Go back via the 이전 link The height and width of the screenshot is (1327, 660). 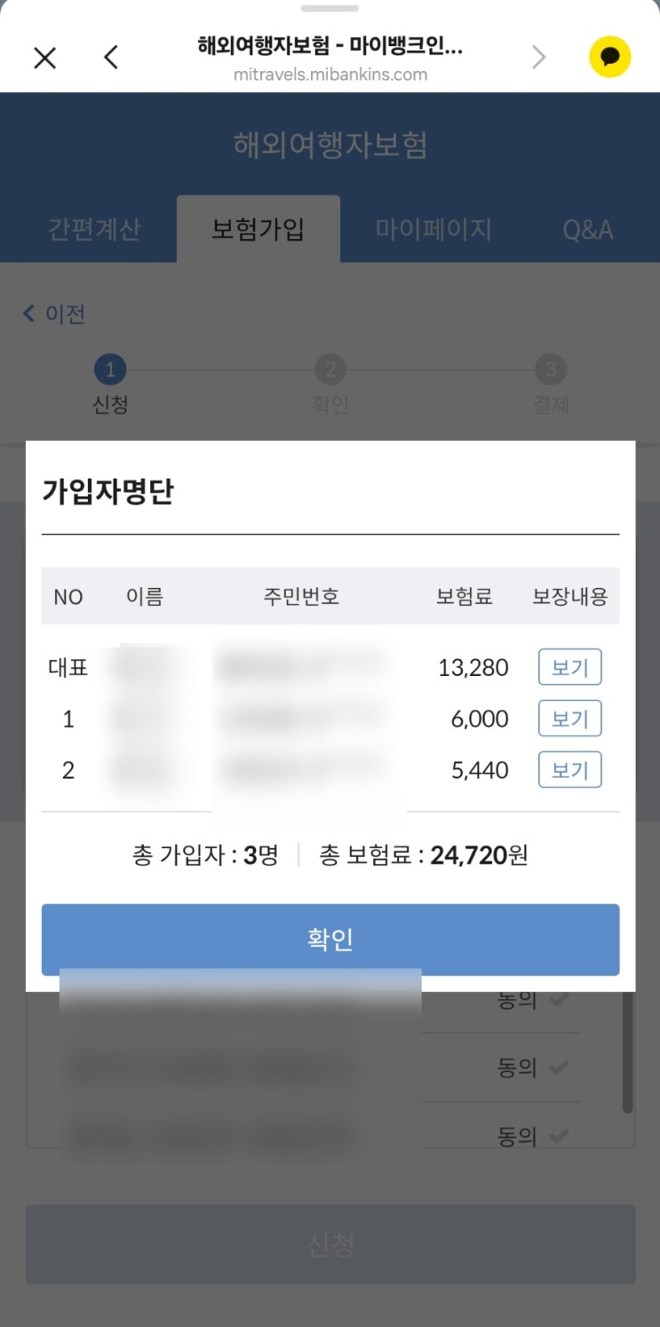54,314
